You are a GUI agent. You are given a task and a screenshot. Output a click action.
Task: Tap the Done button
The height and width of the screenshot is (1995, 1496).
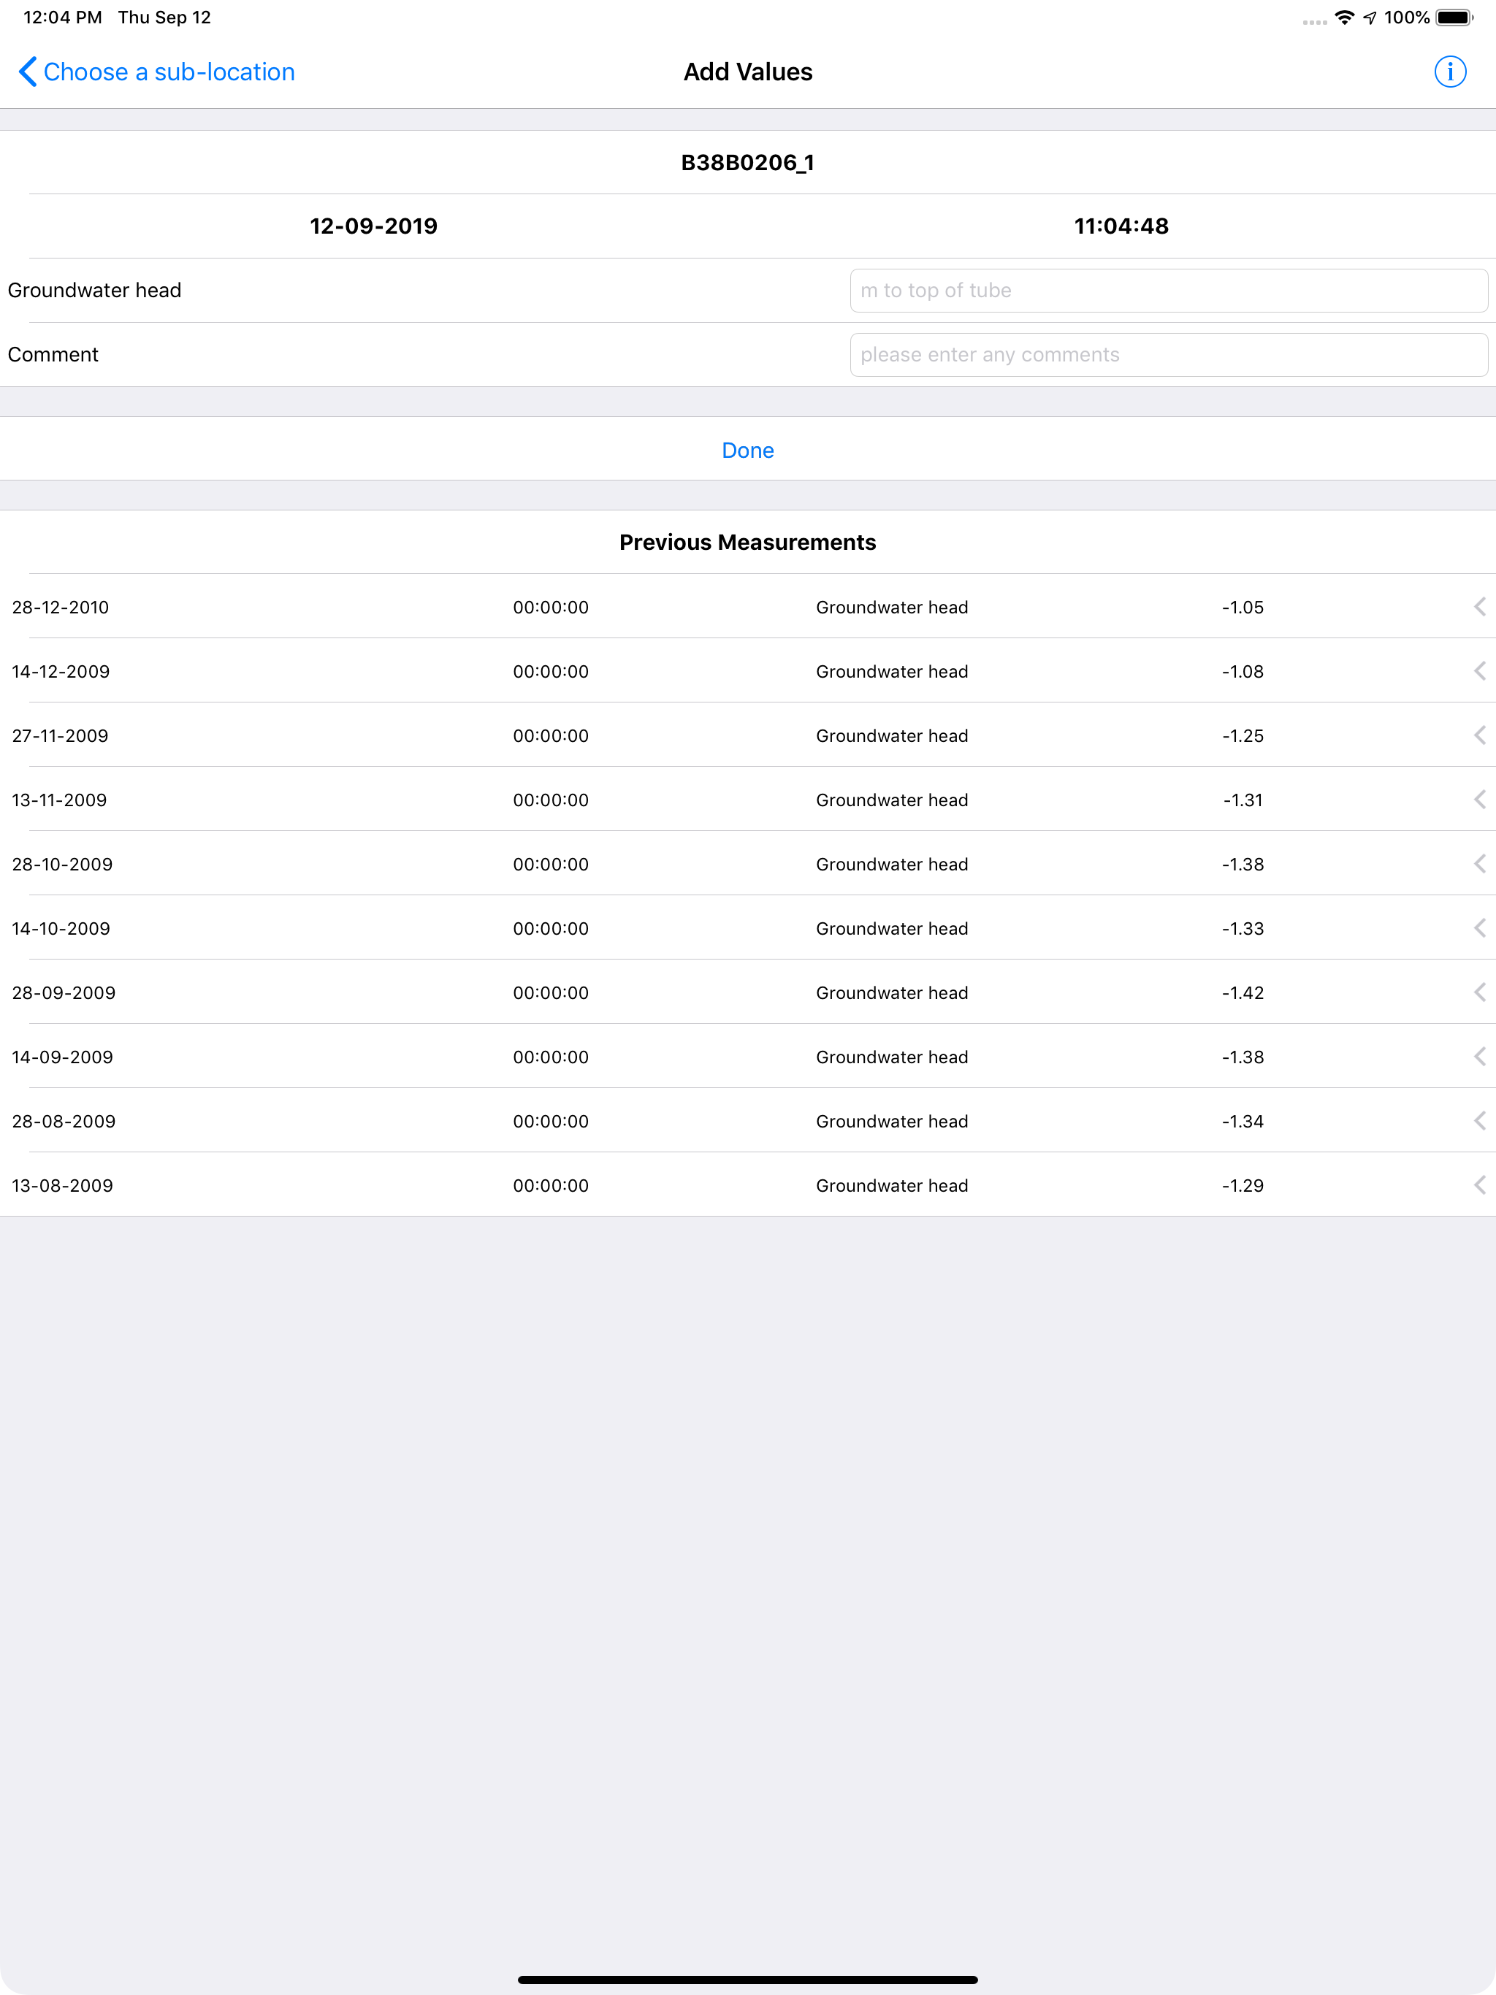(x=748, y=450)
